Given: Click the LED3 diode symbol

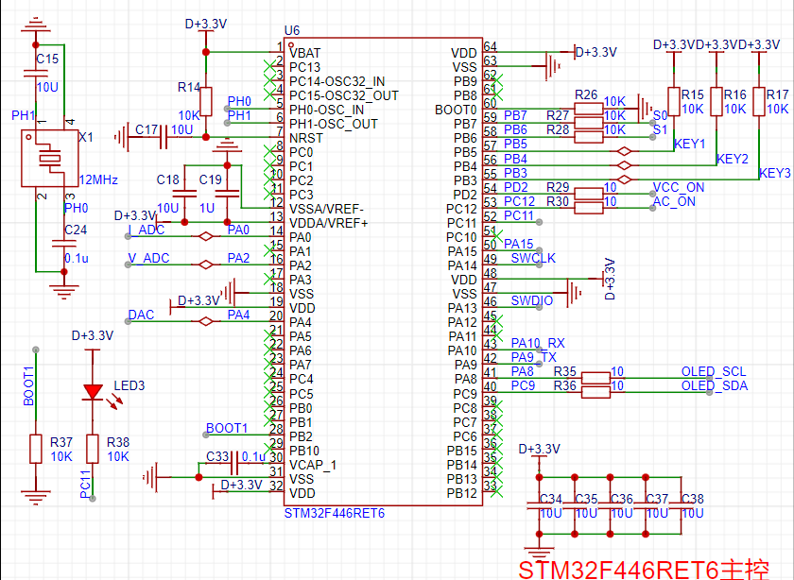Looking at the screenshot, I should tap(93, 392).
